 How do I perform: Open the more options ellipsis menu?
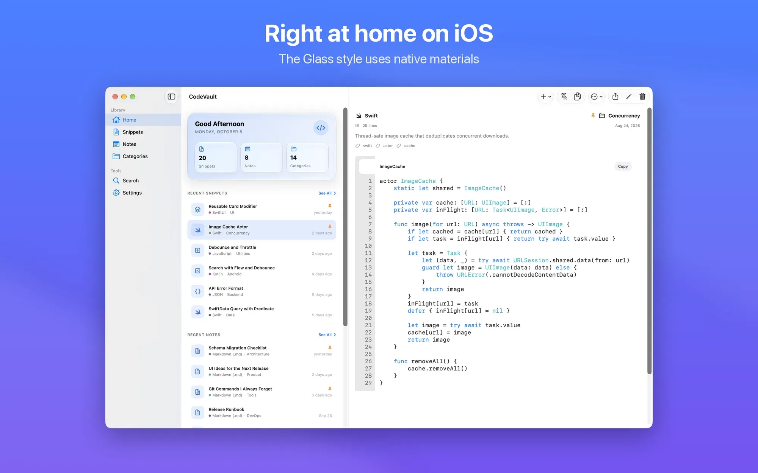coord(597,97)
